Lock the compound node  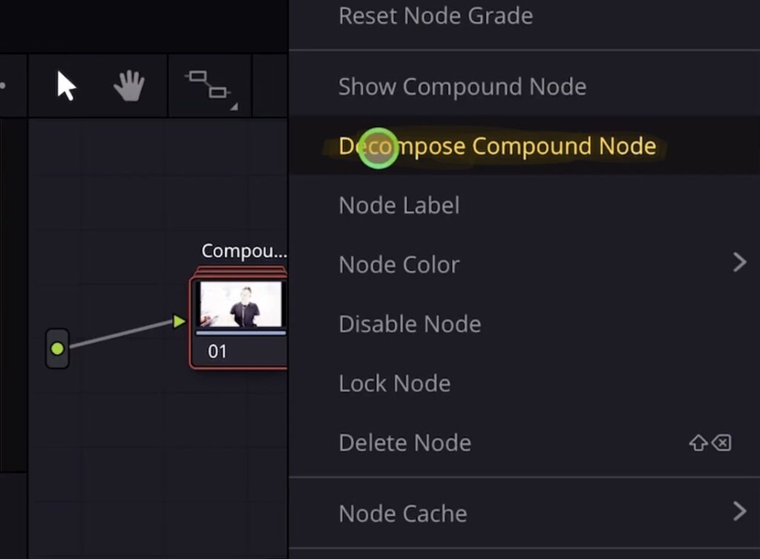pyautogui.click(x=394, y=383)
